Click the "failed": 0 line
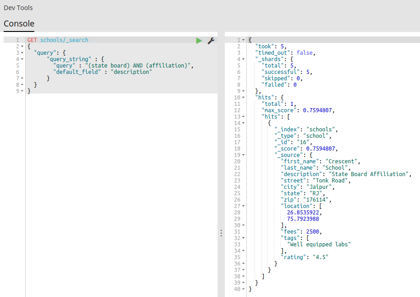 tap(279, 85)
